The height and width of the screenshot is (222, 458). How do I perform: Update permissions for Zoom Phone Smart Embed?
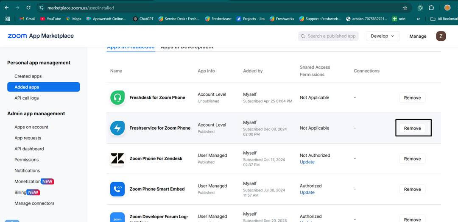point(307,192)
